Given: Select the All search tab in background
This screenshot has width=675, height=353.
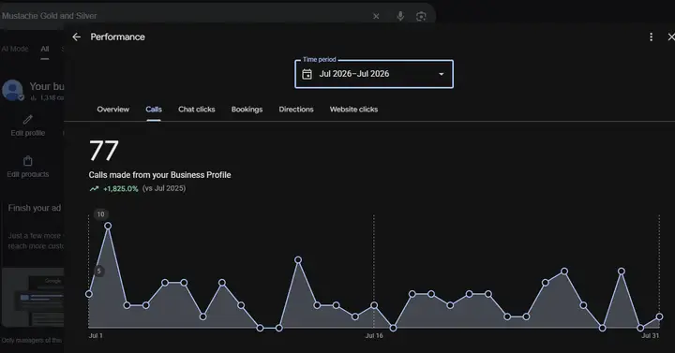Looking at the screenshot, I should (x=45, y=49).
